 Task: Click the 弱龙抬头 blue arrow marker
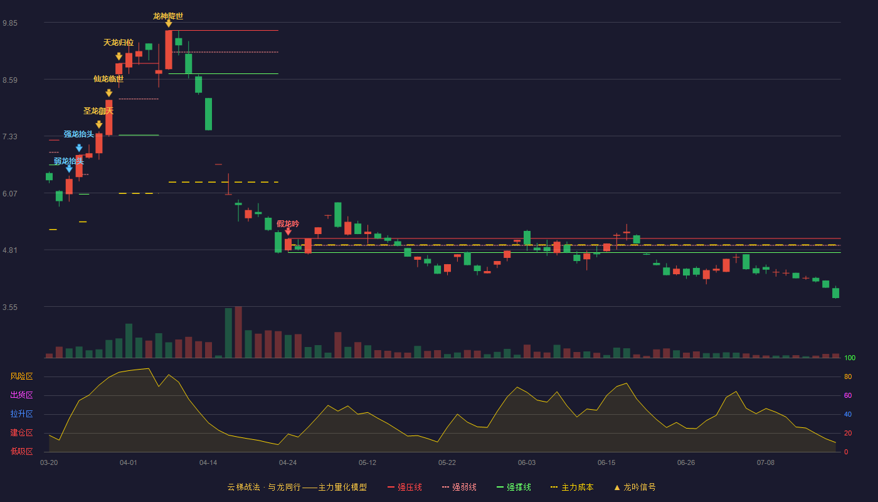pos(69,169)
